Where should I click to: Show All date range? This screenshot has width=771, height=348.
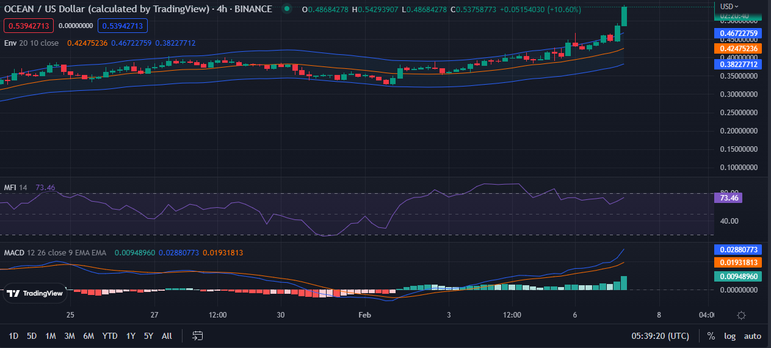click(x=167, y=336)
